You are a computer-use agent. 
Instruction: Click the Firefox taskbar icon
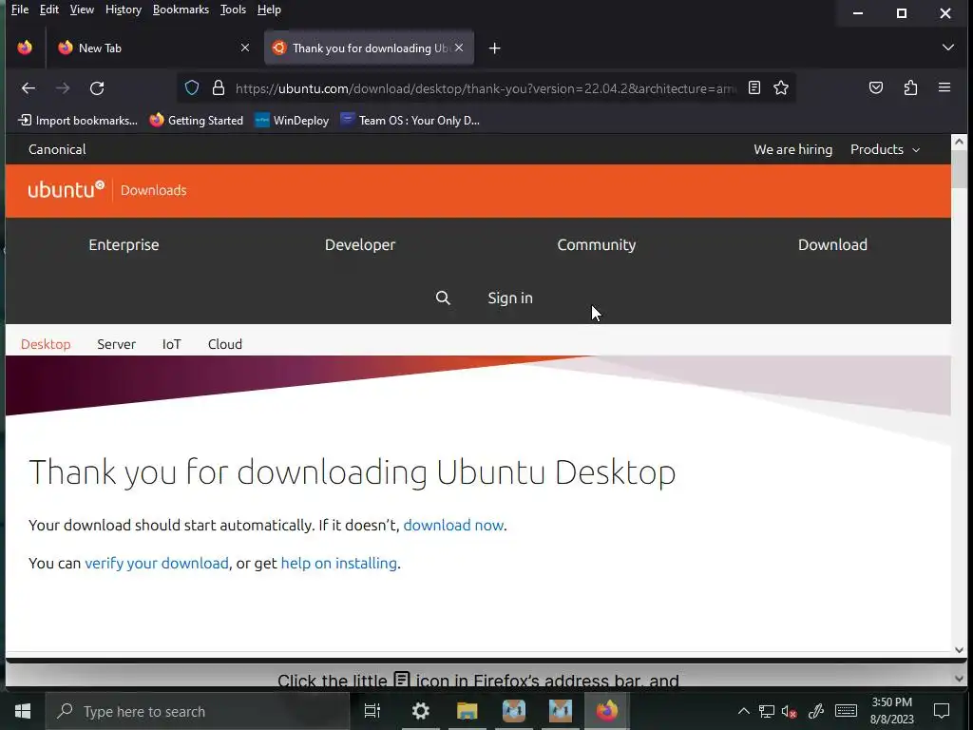click(x=607, y=711)
